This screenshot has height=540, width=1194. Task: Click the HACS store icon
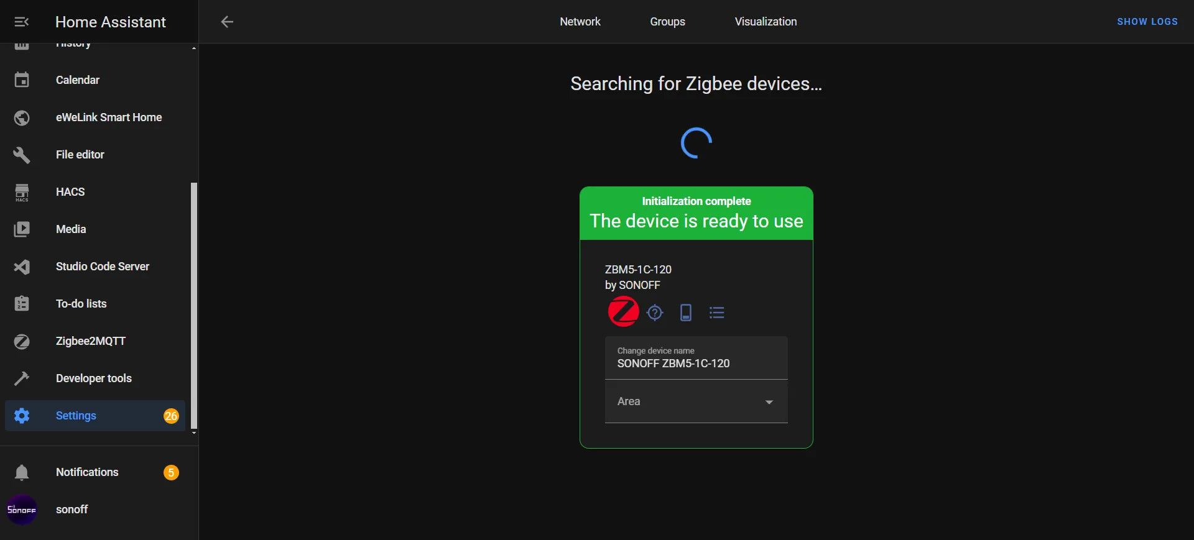tap(22, 193)
